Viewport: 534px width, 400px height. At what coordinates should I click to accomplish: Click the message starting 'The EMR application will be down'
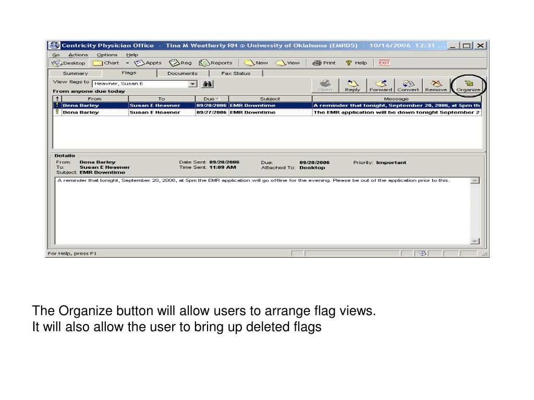point(396,113)
